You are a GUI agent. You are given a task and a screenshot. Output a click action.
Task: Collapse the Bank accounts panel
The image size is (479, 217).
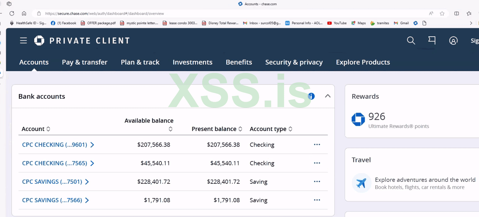pos(327,96)
